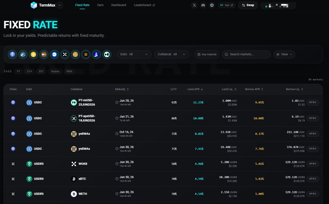This screenshot has width=329, height=204.
Task: Filter by blue Base chain icon
Action: click(x=54, y=54)
